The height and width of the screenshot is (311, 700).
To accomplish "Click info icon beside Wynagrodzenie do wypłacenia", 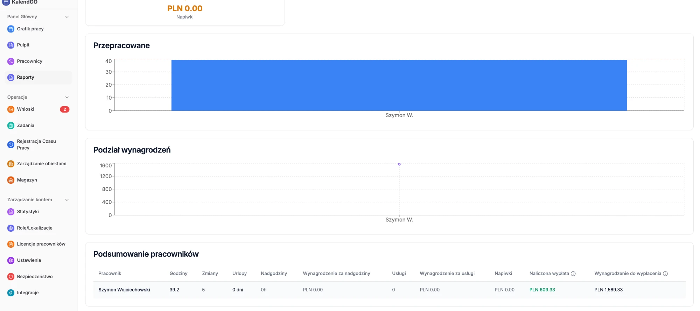I will [x=665, y=274].
